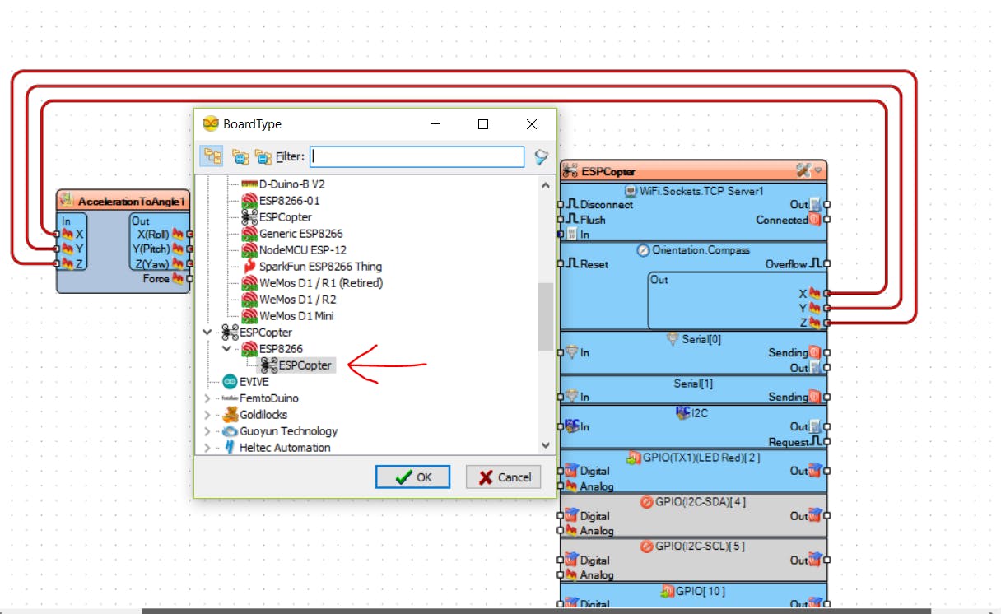This screenshot has width=1001, height=614.
Task: Expand the FemtoDuino category
Action: pos(207,398)
